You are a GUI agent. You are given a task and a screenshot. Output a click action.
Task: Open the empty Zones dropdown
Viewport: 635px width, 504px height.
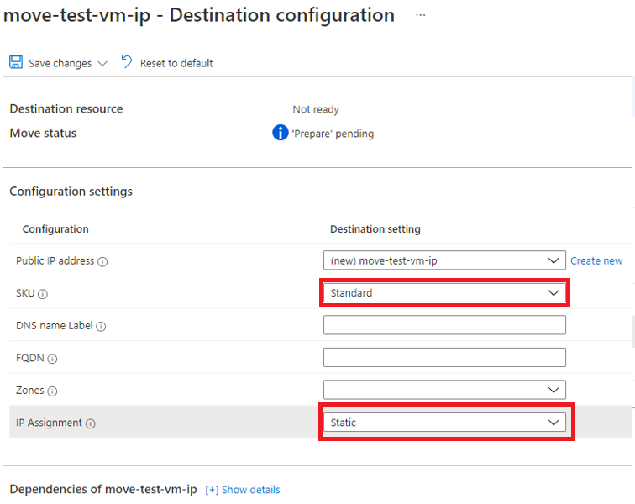(444, 390)
